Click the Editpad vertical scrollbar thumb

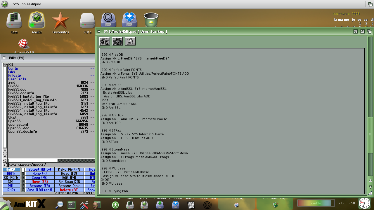(x=370, y=135)
